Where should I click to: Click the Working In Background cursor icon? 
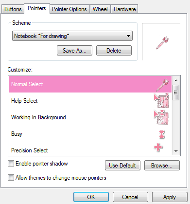pyautogui.click(x=161, y=117)
